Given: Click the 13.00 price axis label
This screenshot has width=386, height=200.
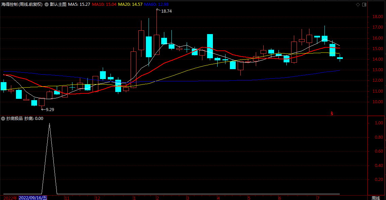Looking at the screenshot, I should coord(377,70).
